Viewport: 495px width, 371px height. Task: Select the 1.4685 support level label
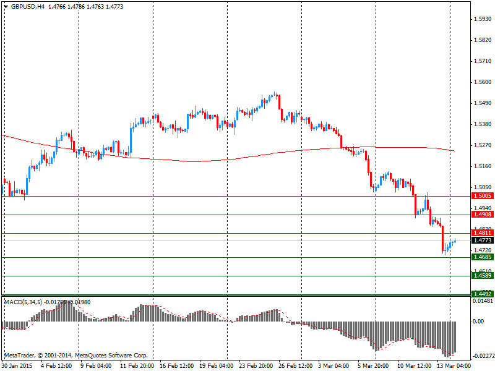[483, 257]
